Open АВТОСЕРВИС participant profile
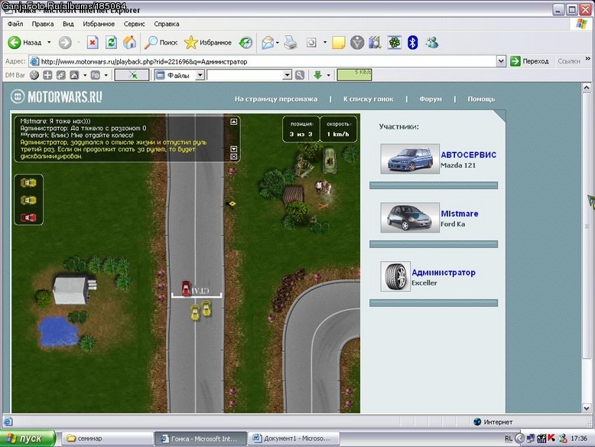 click(468, 155)
